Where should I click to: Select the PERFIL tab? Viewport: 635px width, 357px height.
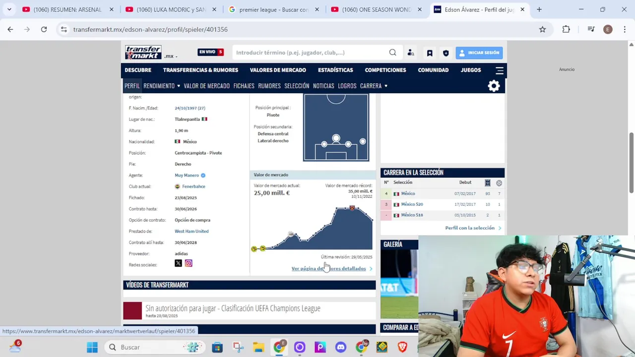[x=132, y=86]
